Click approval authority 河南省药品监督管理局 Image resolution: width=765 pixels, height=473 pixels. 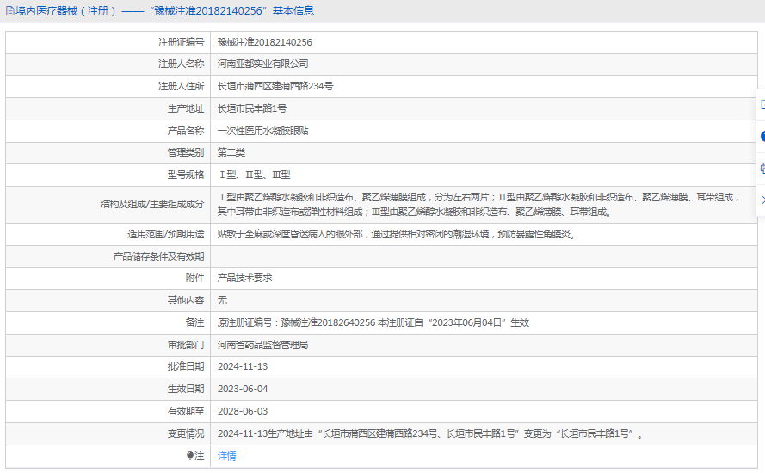point(262,345)
